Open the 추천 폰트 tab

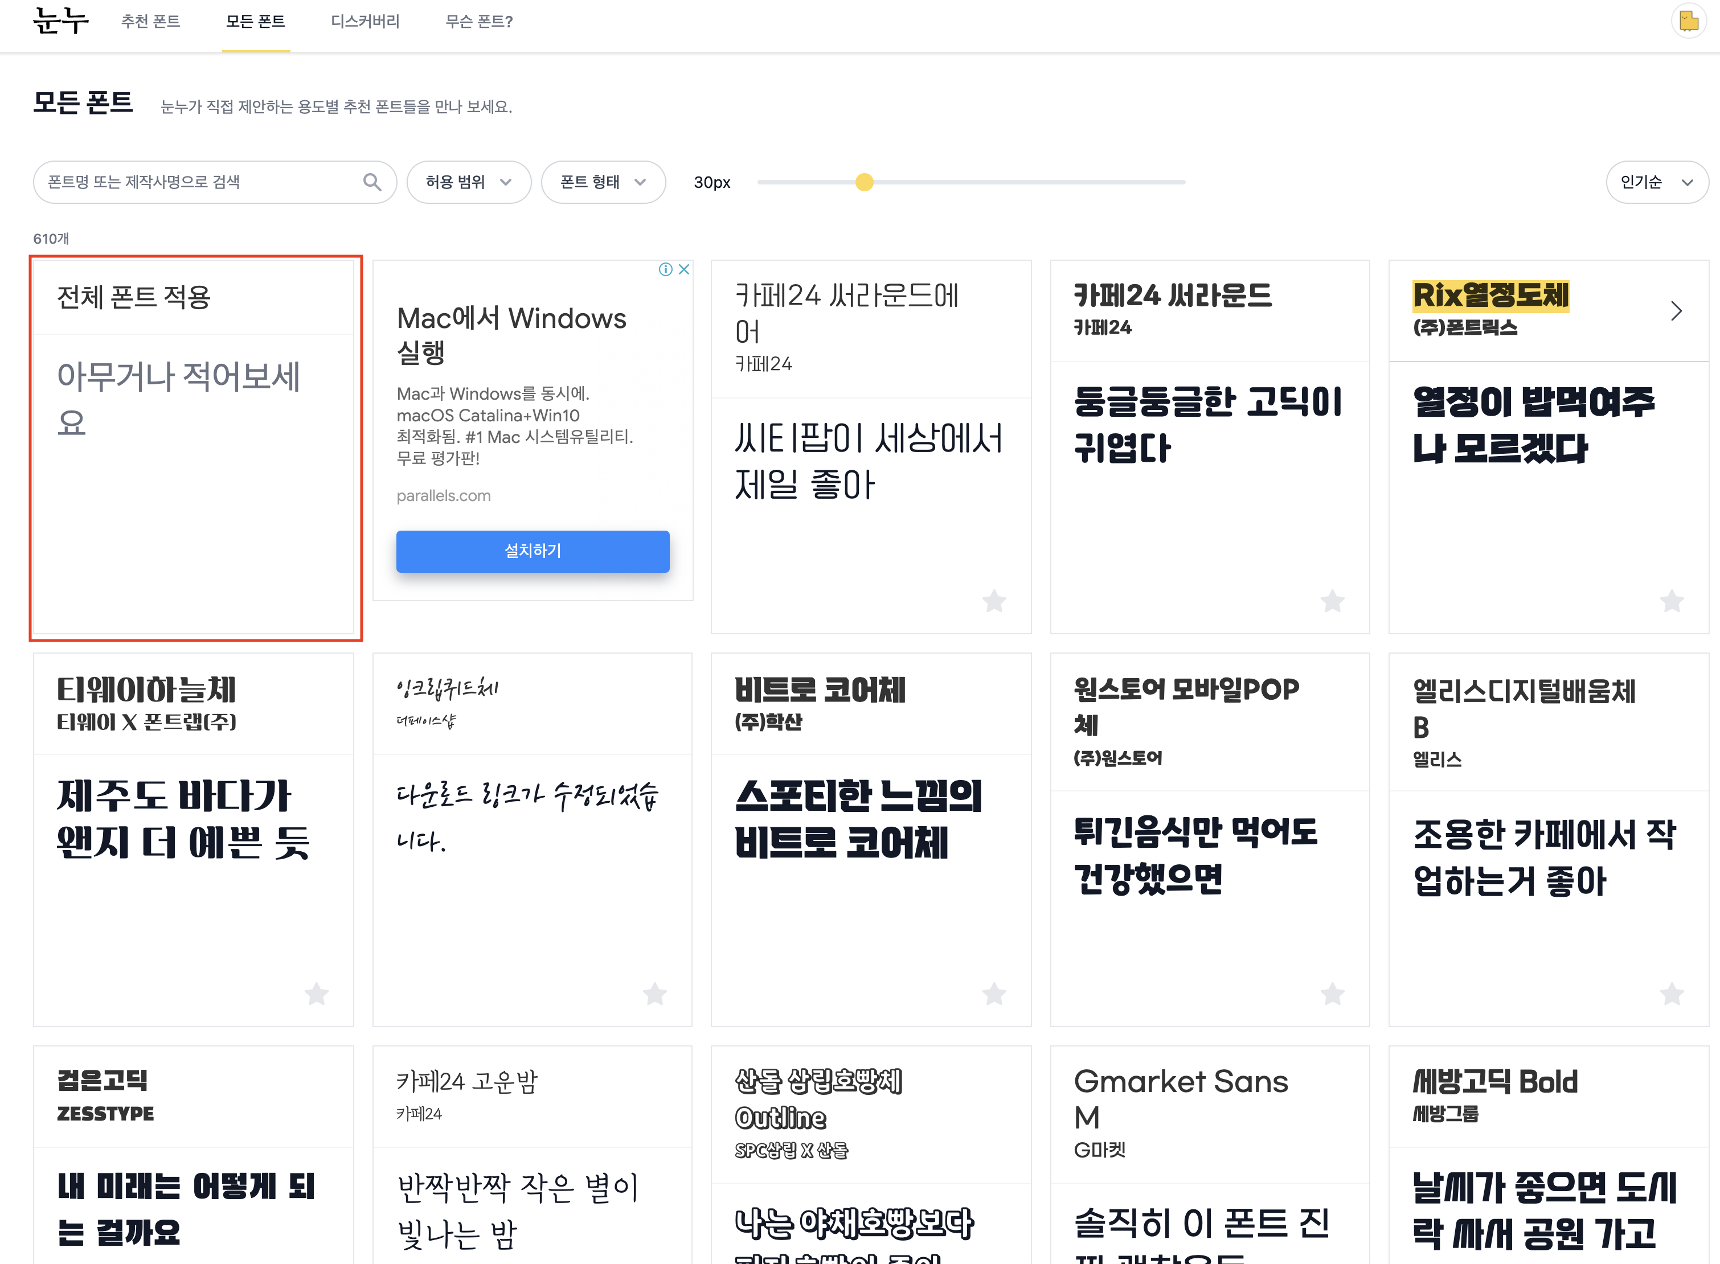pos(151,22)
